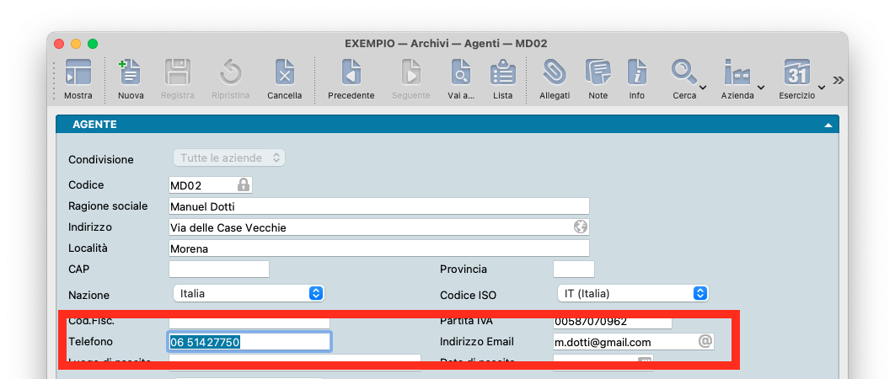Open the Lista clipboard icon
The width and height of the screenshot is (895, 379).
pyautogui.click(x=503, y=74)
